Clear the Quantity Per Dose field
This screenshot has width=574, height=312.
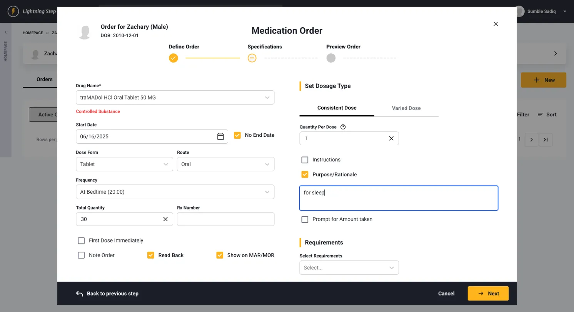coord(391,138)
